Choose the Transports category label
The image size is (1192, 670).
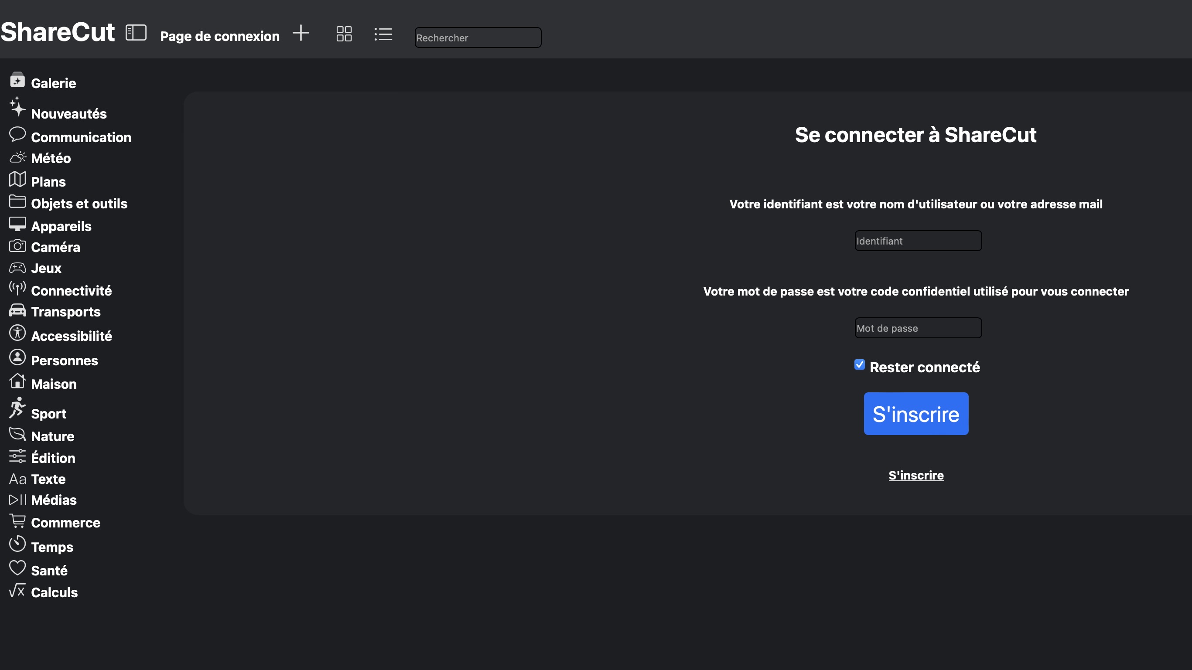66,312
